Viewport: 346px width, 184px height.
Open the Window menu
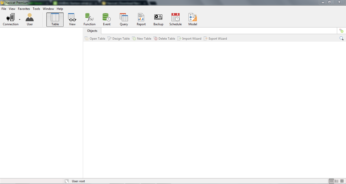(48, 9)
